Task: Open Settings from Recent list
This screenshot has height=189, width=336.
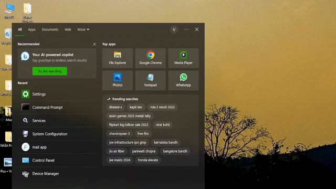Action: point(57,94)
